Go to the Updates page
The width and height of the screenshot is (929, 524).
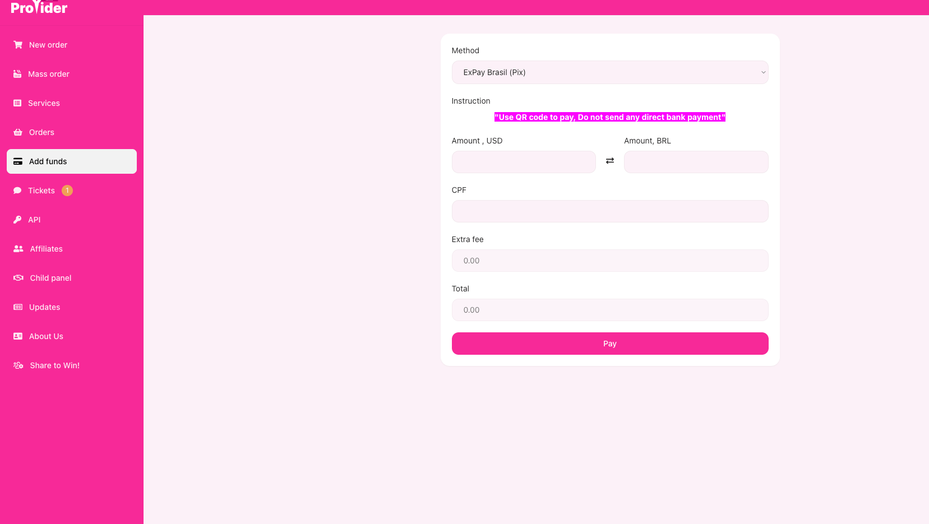[44, 307]
